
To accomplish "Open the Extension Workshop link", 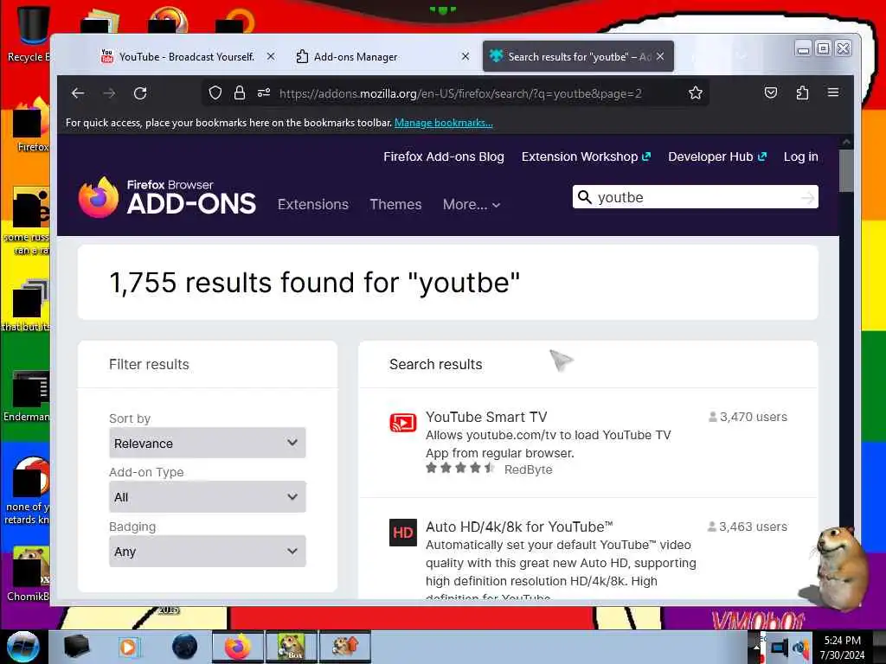I will tap(586, 157).
